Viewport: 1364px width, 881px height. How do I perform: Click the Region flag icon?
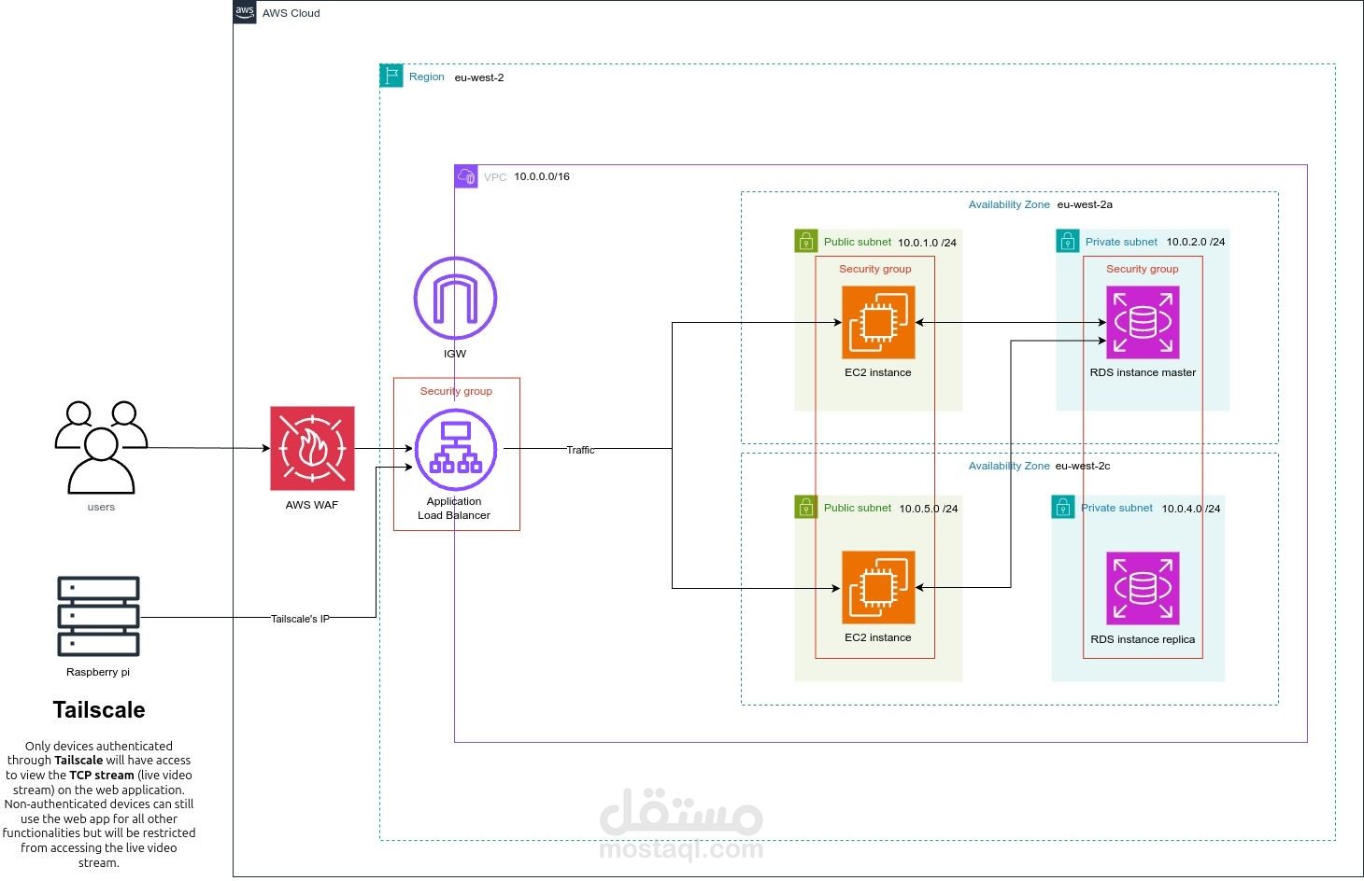[x=391, y=77]
